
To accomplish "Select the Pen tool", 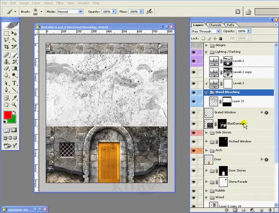I will click(x=6, y=90).
